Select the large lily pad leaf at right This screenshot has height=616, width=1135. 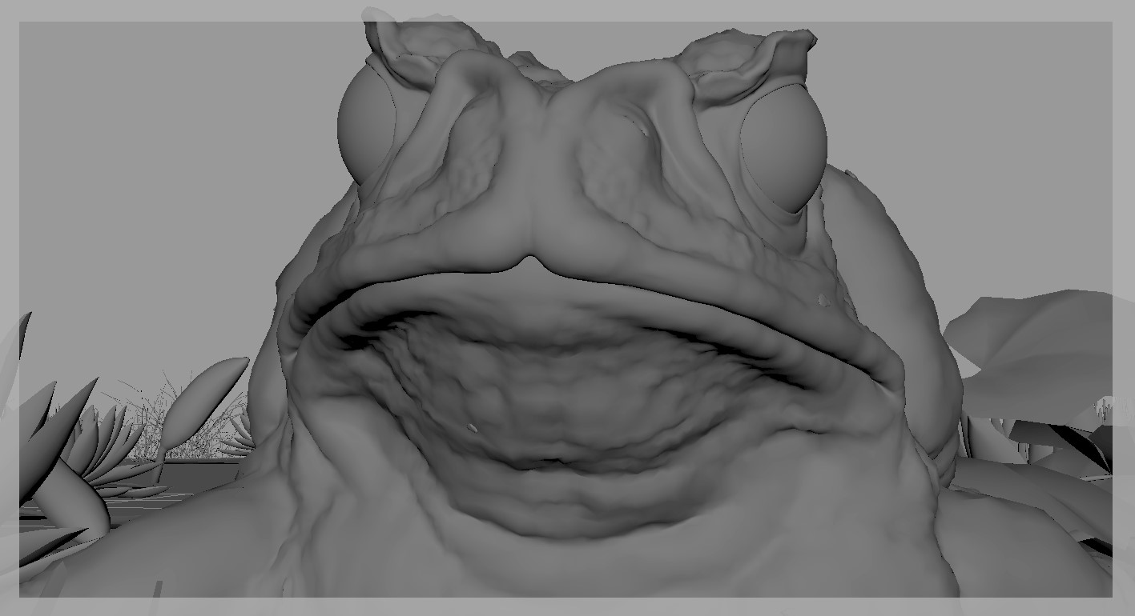point(1033,344)
